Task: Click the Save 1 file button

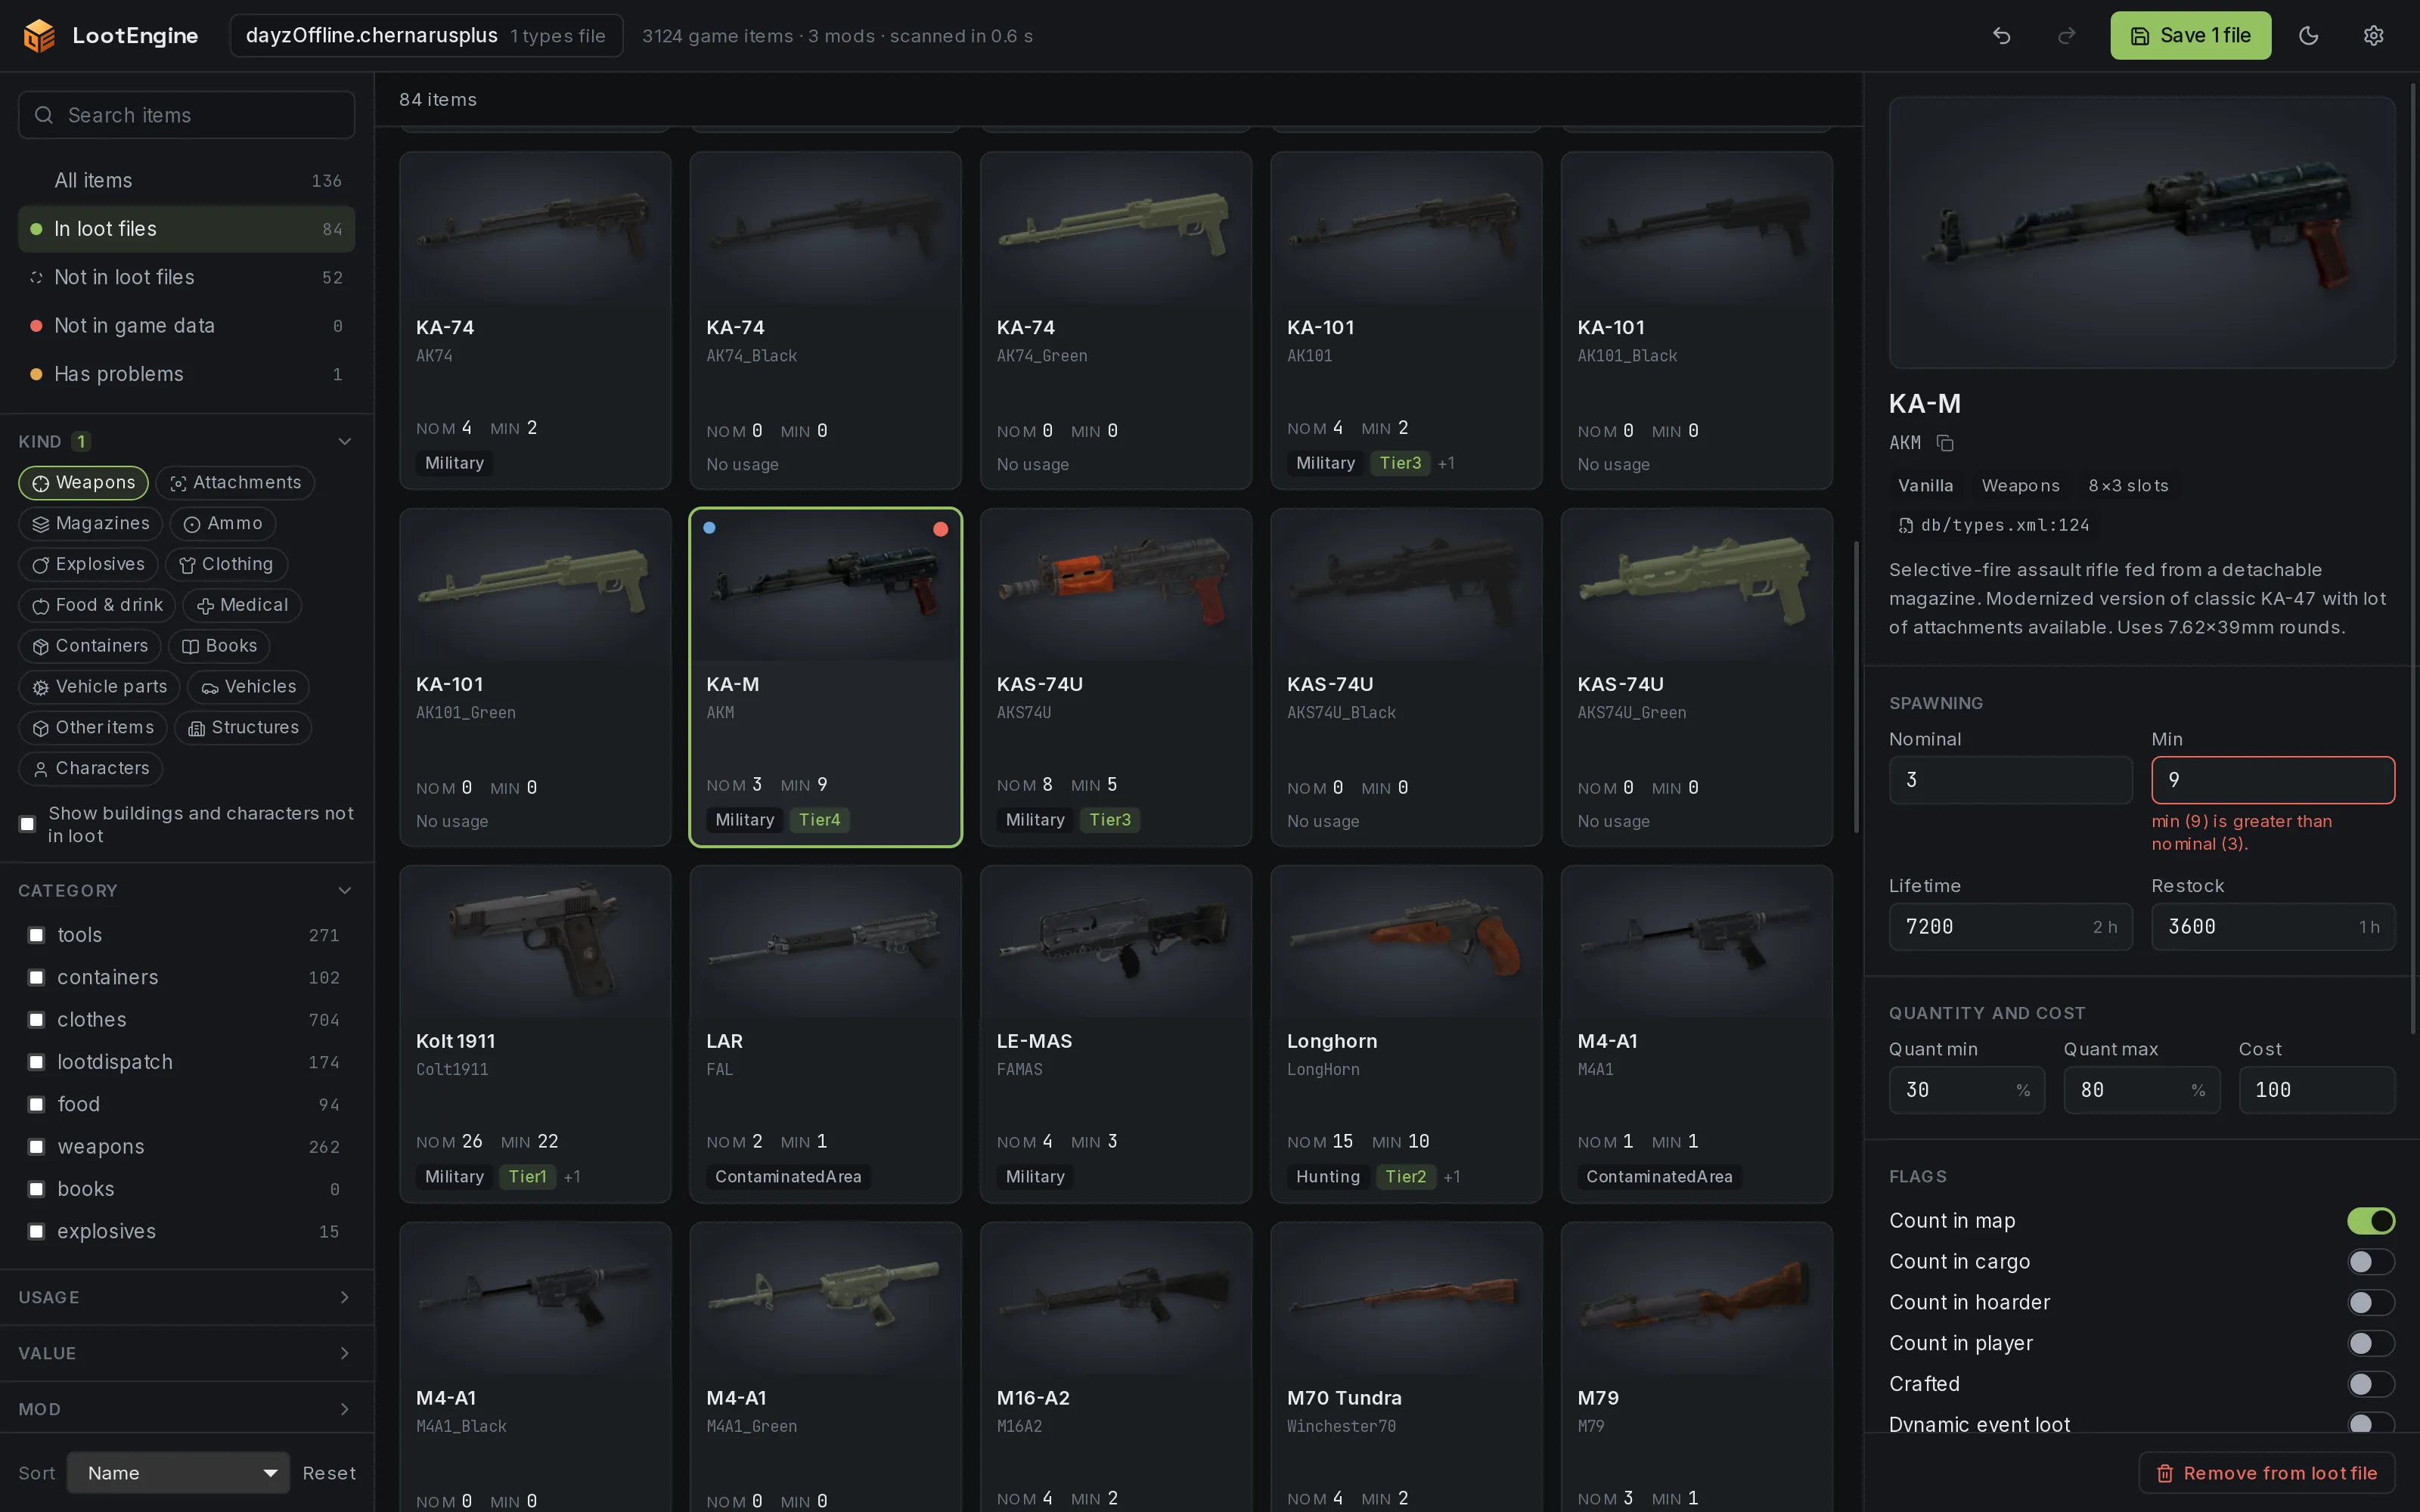Action: pos(2190,36)
